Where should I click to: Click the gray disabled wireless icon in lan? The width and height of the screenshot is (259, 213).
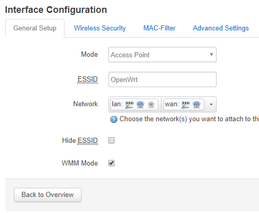pyautogui.click(x=151, y=105)
